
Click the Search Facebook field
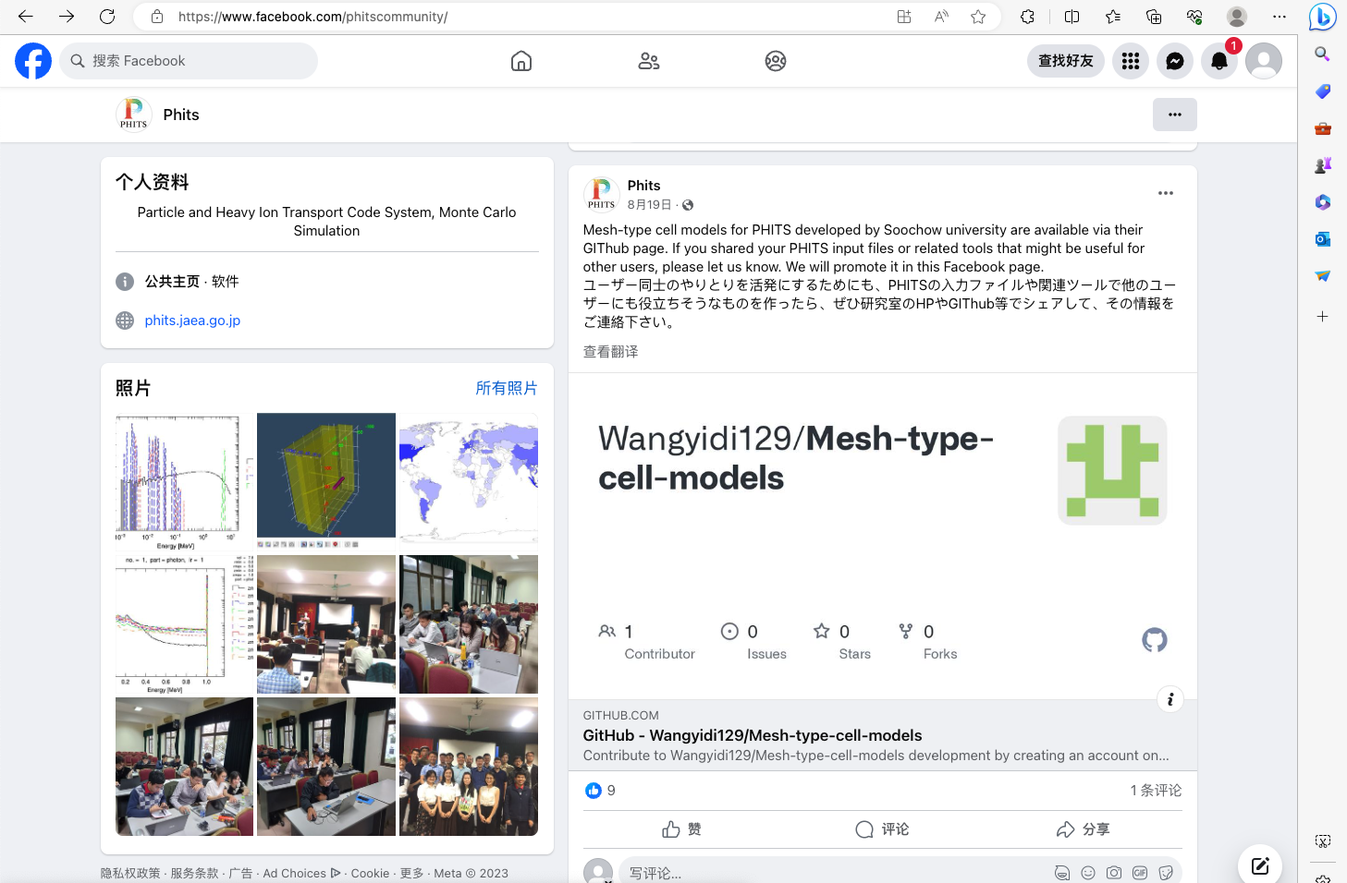coord(189,61)
